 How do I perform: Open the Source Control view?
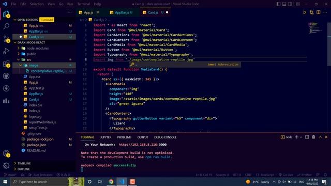pos(6,39)
